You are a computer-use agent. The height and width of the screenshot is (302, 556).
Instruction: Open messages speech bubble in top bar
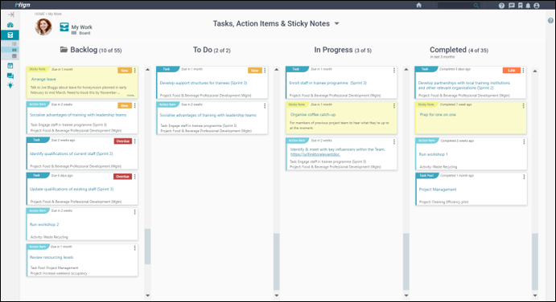click(511, 6)
